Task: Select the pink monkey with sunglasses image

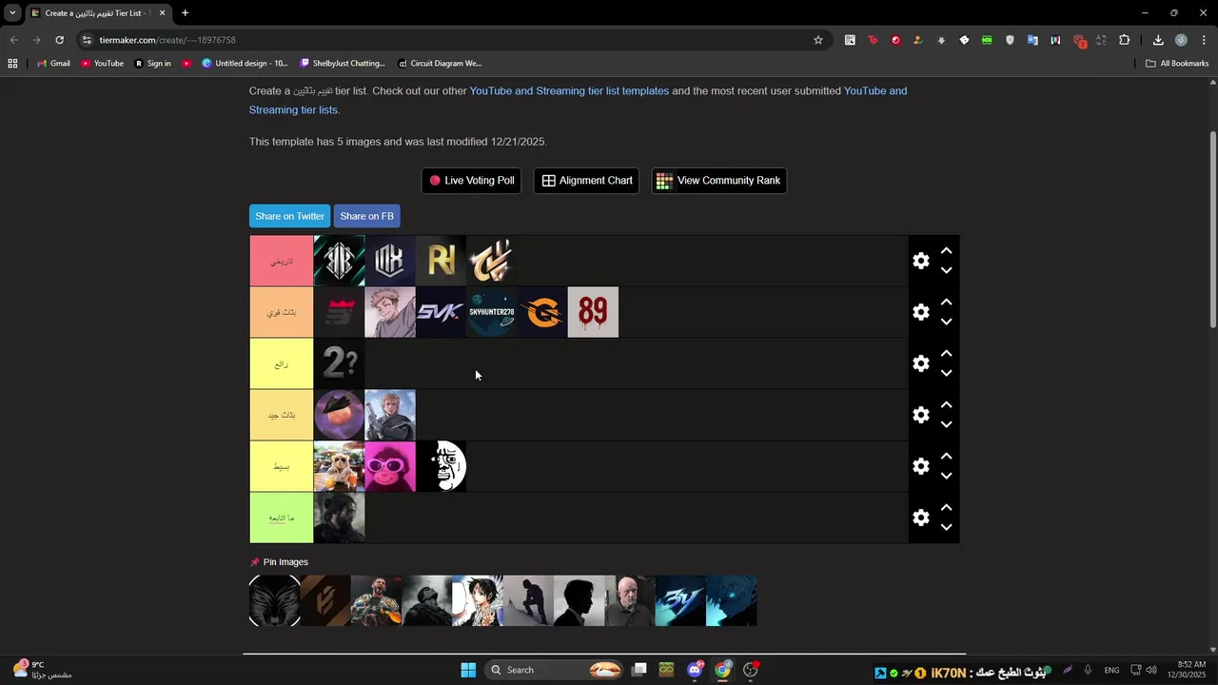Action: (390, 466)
